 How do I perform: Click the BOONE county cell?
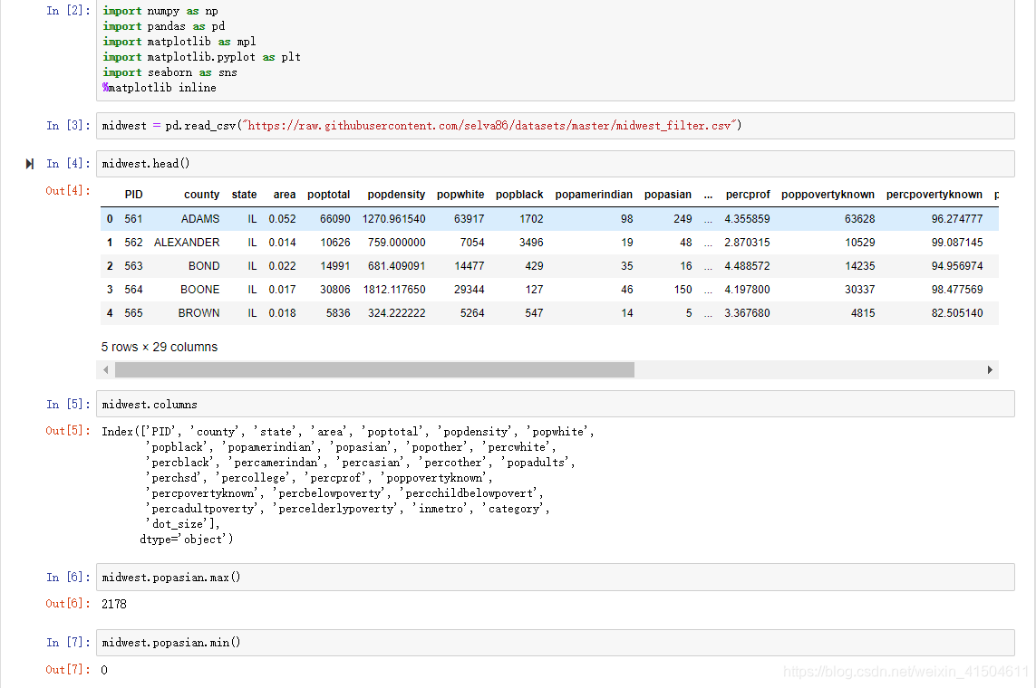pyautogui.click(x=199, y=290)
